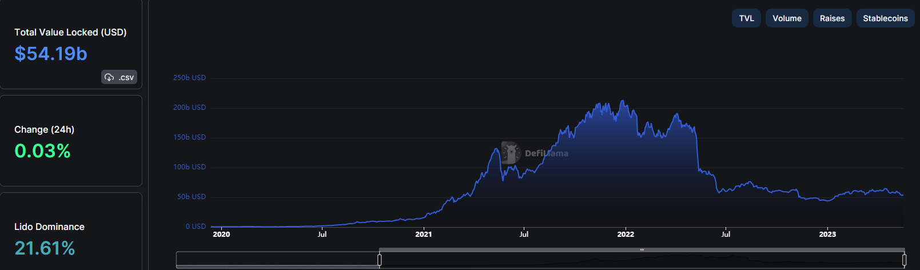Click the 2020 x-axis label
The height and width of the screenshot is (270, 920).
pos(221,235)
